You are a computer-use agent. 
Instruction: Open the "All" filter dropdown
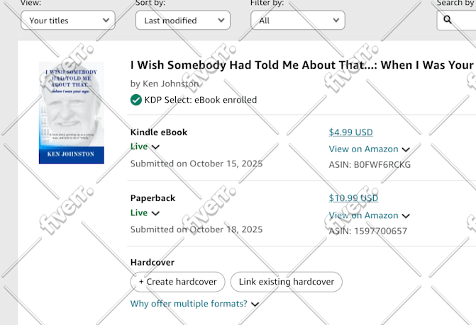click(x=297, y=21)
